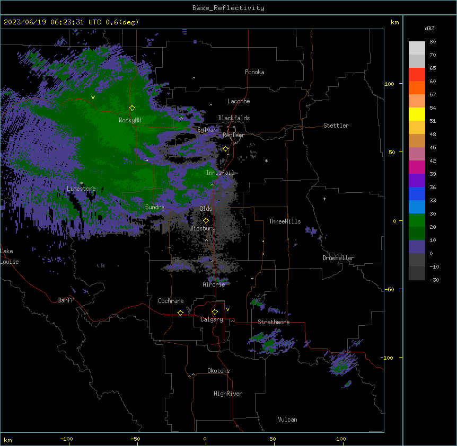457x446 pixels.
Task: Click the Innisfail label
Action: [x=220, y=173]
